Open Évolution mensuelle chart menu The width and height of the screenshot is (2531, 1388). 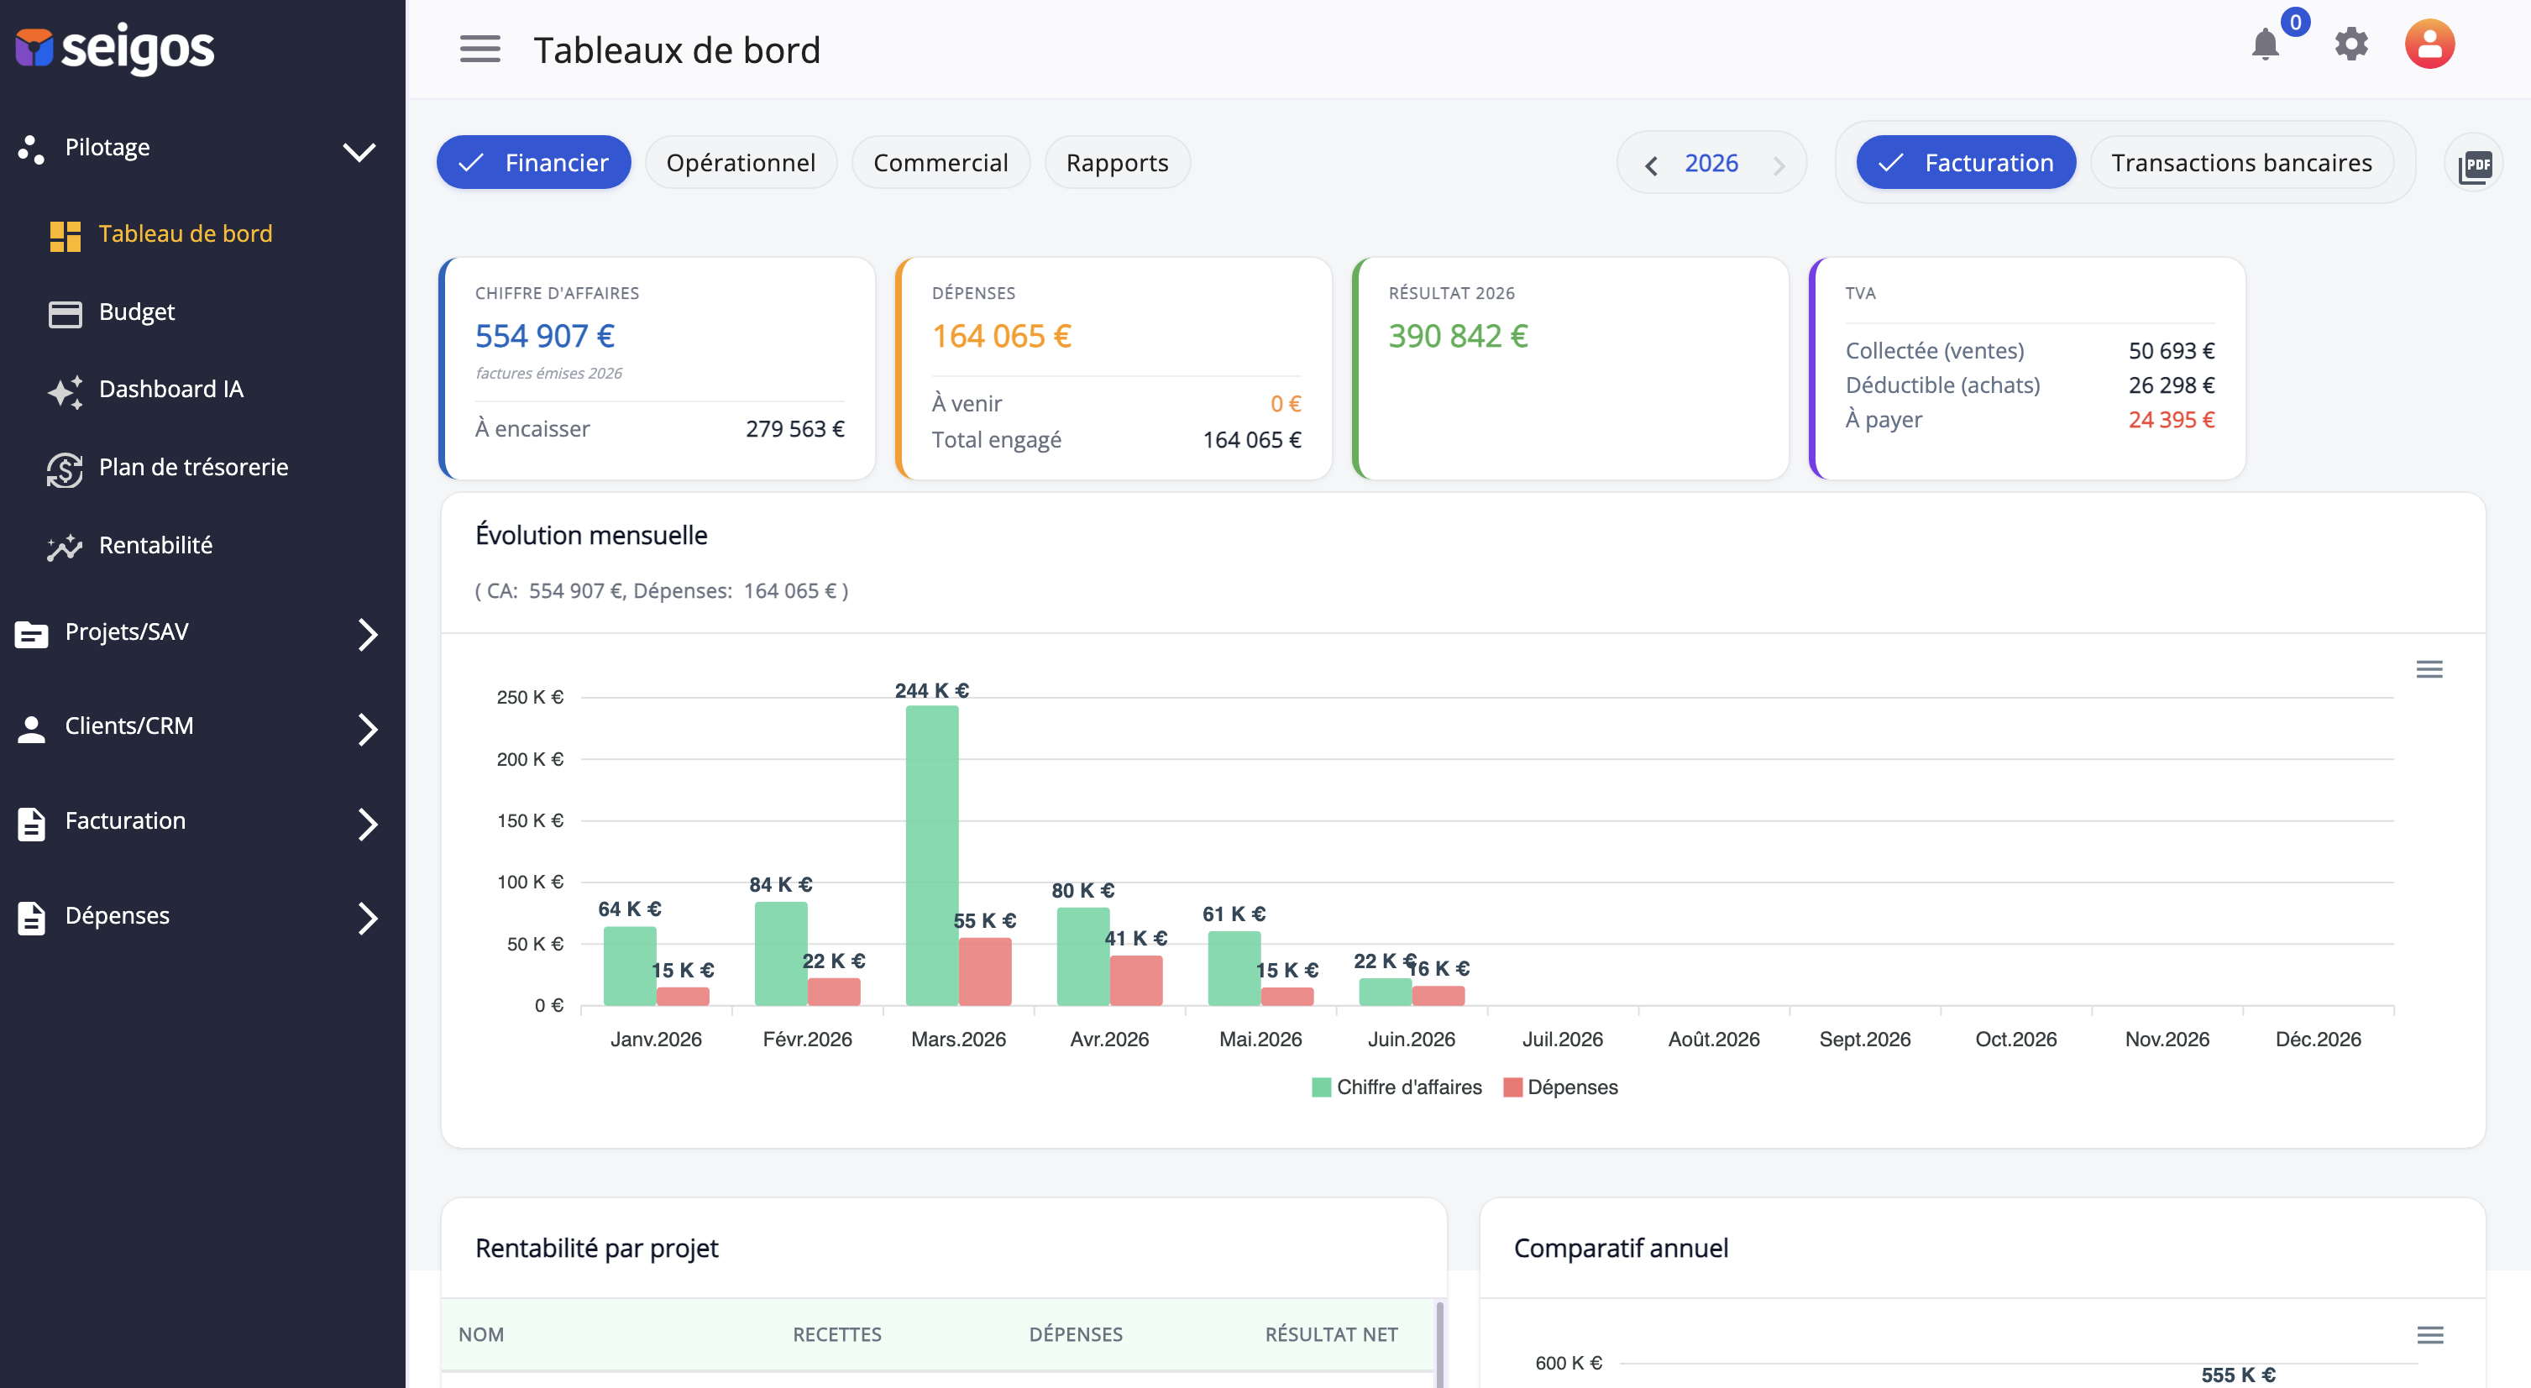pos(2429,669)
